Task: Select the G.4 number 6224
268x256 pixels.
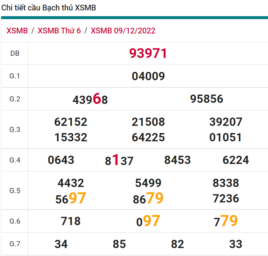Action: point(236,160)
